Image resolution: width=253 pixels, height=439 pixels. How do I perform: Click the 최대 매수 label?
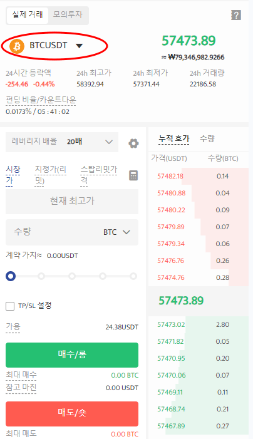pos(21,375)
